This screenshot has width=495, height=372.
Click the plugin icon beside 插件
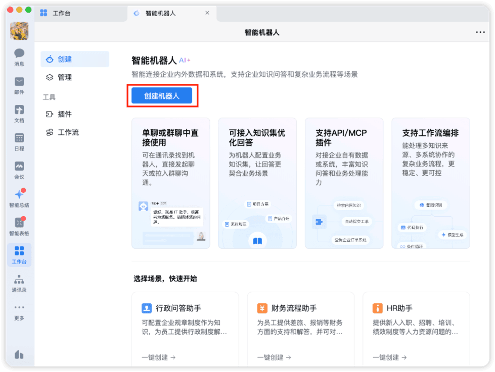point(50,114)
